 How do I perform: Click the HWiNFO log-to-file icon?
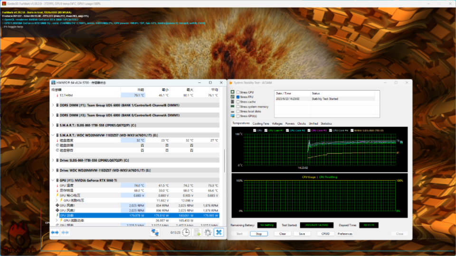click(197, 232)
